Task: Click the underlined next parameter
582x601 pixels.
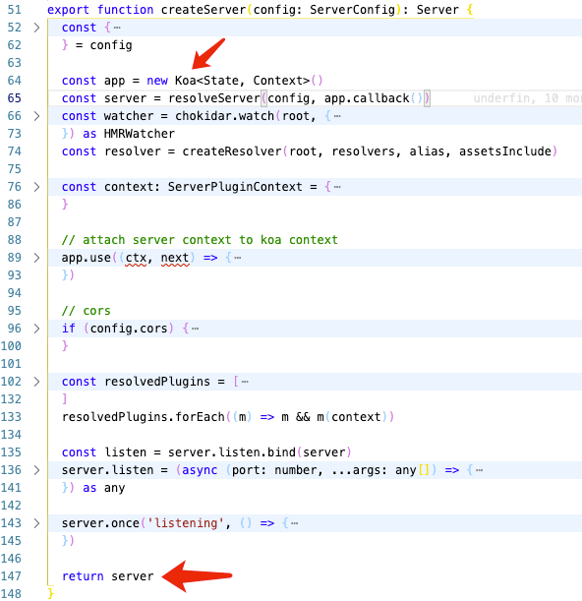Action: click(x=175, y=258)
